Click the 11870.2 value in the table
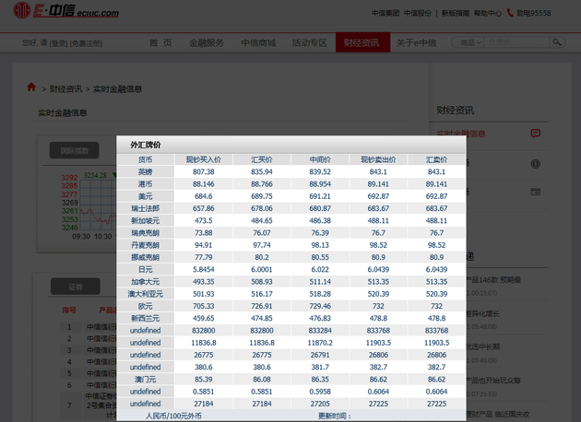 [320, 343]
